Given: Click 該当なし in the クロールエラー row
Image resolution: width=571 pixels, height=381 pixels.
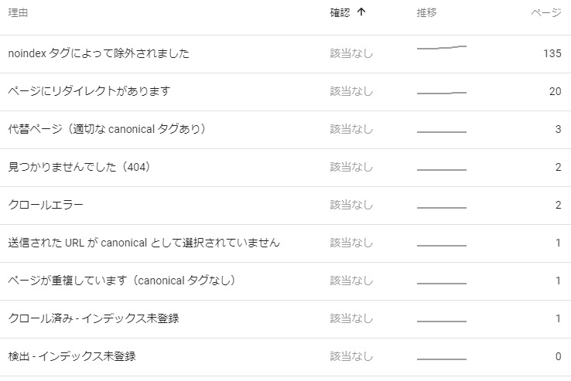Looking at the screenshot, I should (x=351, y=205).
